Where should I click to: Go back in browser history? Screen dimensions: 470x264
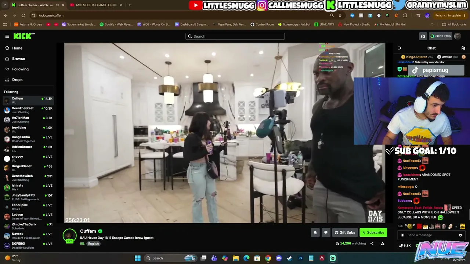point(6,15)
